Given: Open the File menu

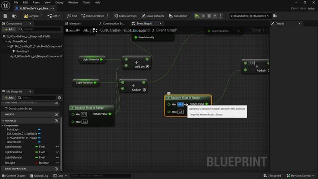Looking at the screenshot, I should tap(16, 2).
